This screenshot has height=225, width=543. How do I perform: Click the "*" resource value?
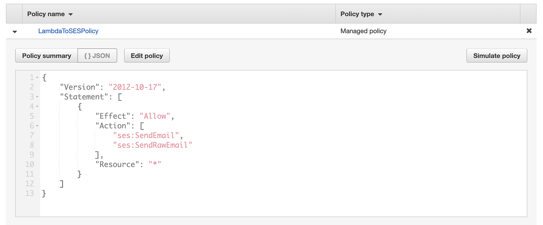tap(155, 164)
